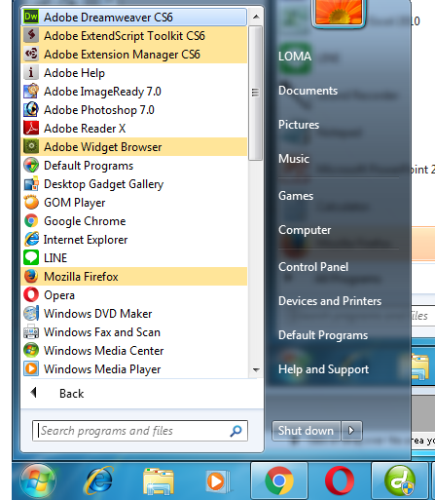Go Back to previous Start menu view
Viewport: 435px width, 500px height.
tap(71, 393)
